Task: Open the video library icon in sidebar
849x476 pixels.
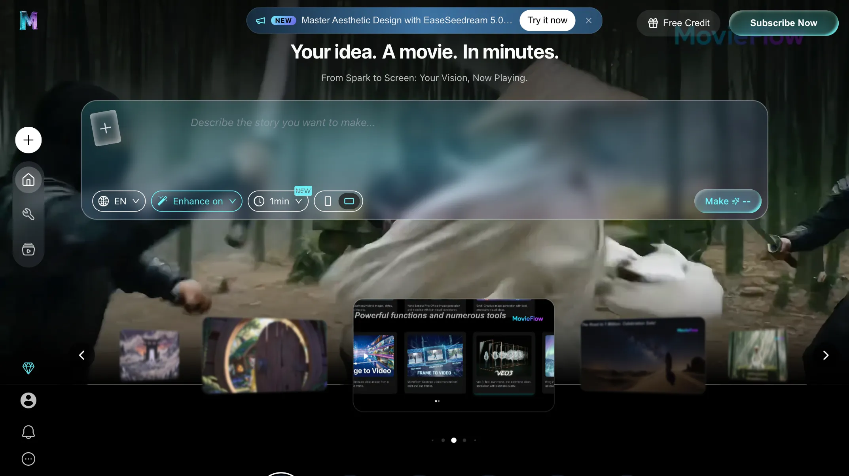Action: click(28, 249)
